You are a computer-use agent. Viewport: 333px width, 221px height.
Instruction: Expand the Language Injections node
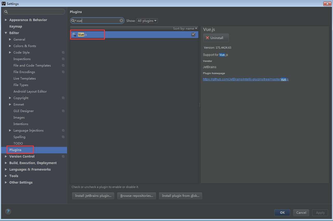pos(10,131)
